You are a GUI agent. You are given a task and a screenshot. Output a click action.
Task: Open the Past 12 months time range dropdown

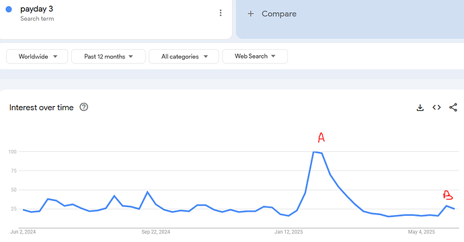108,56
